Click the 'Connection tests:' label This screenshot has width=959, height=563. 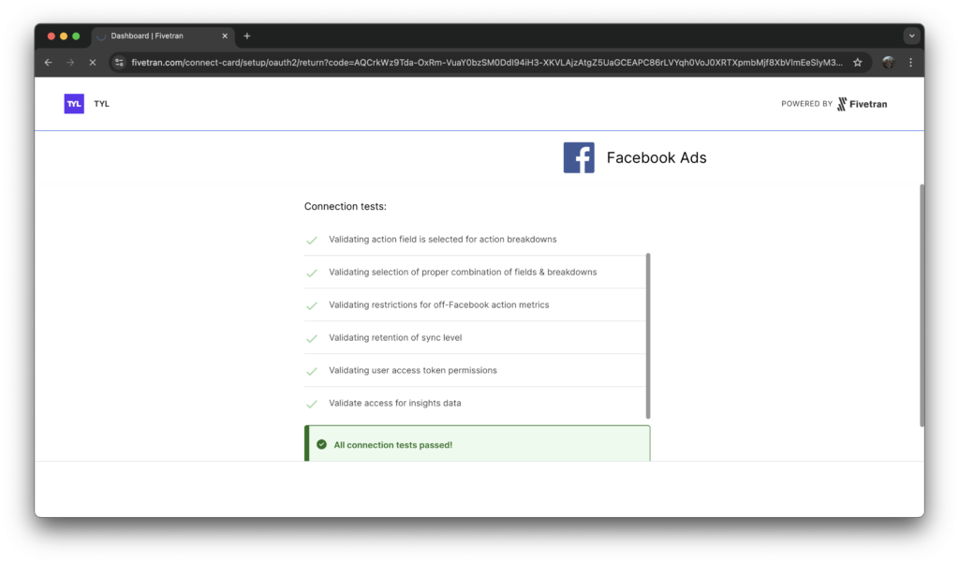345,207
